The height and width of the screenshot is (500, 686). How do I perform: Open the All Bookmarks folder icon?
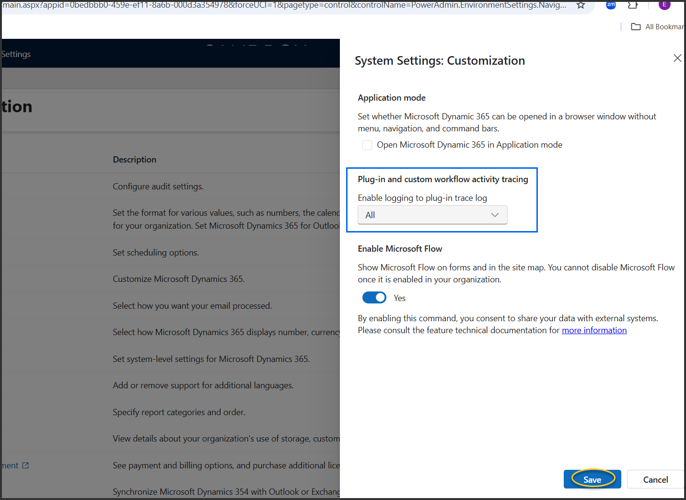pos(636,26)
